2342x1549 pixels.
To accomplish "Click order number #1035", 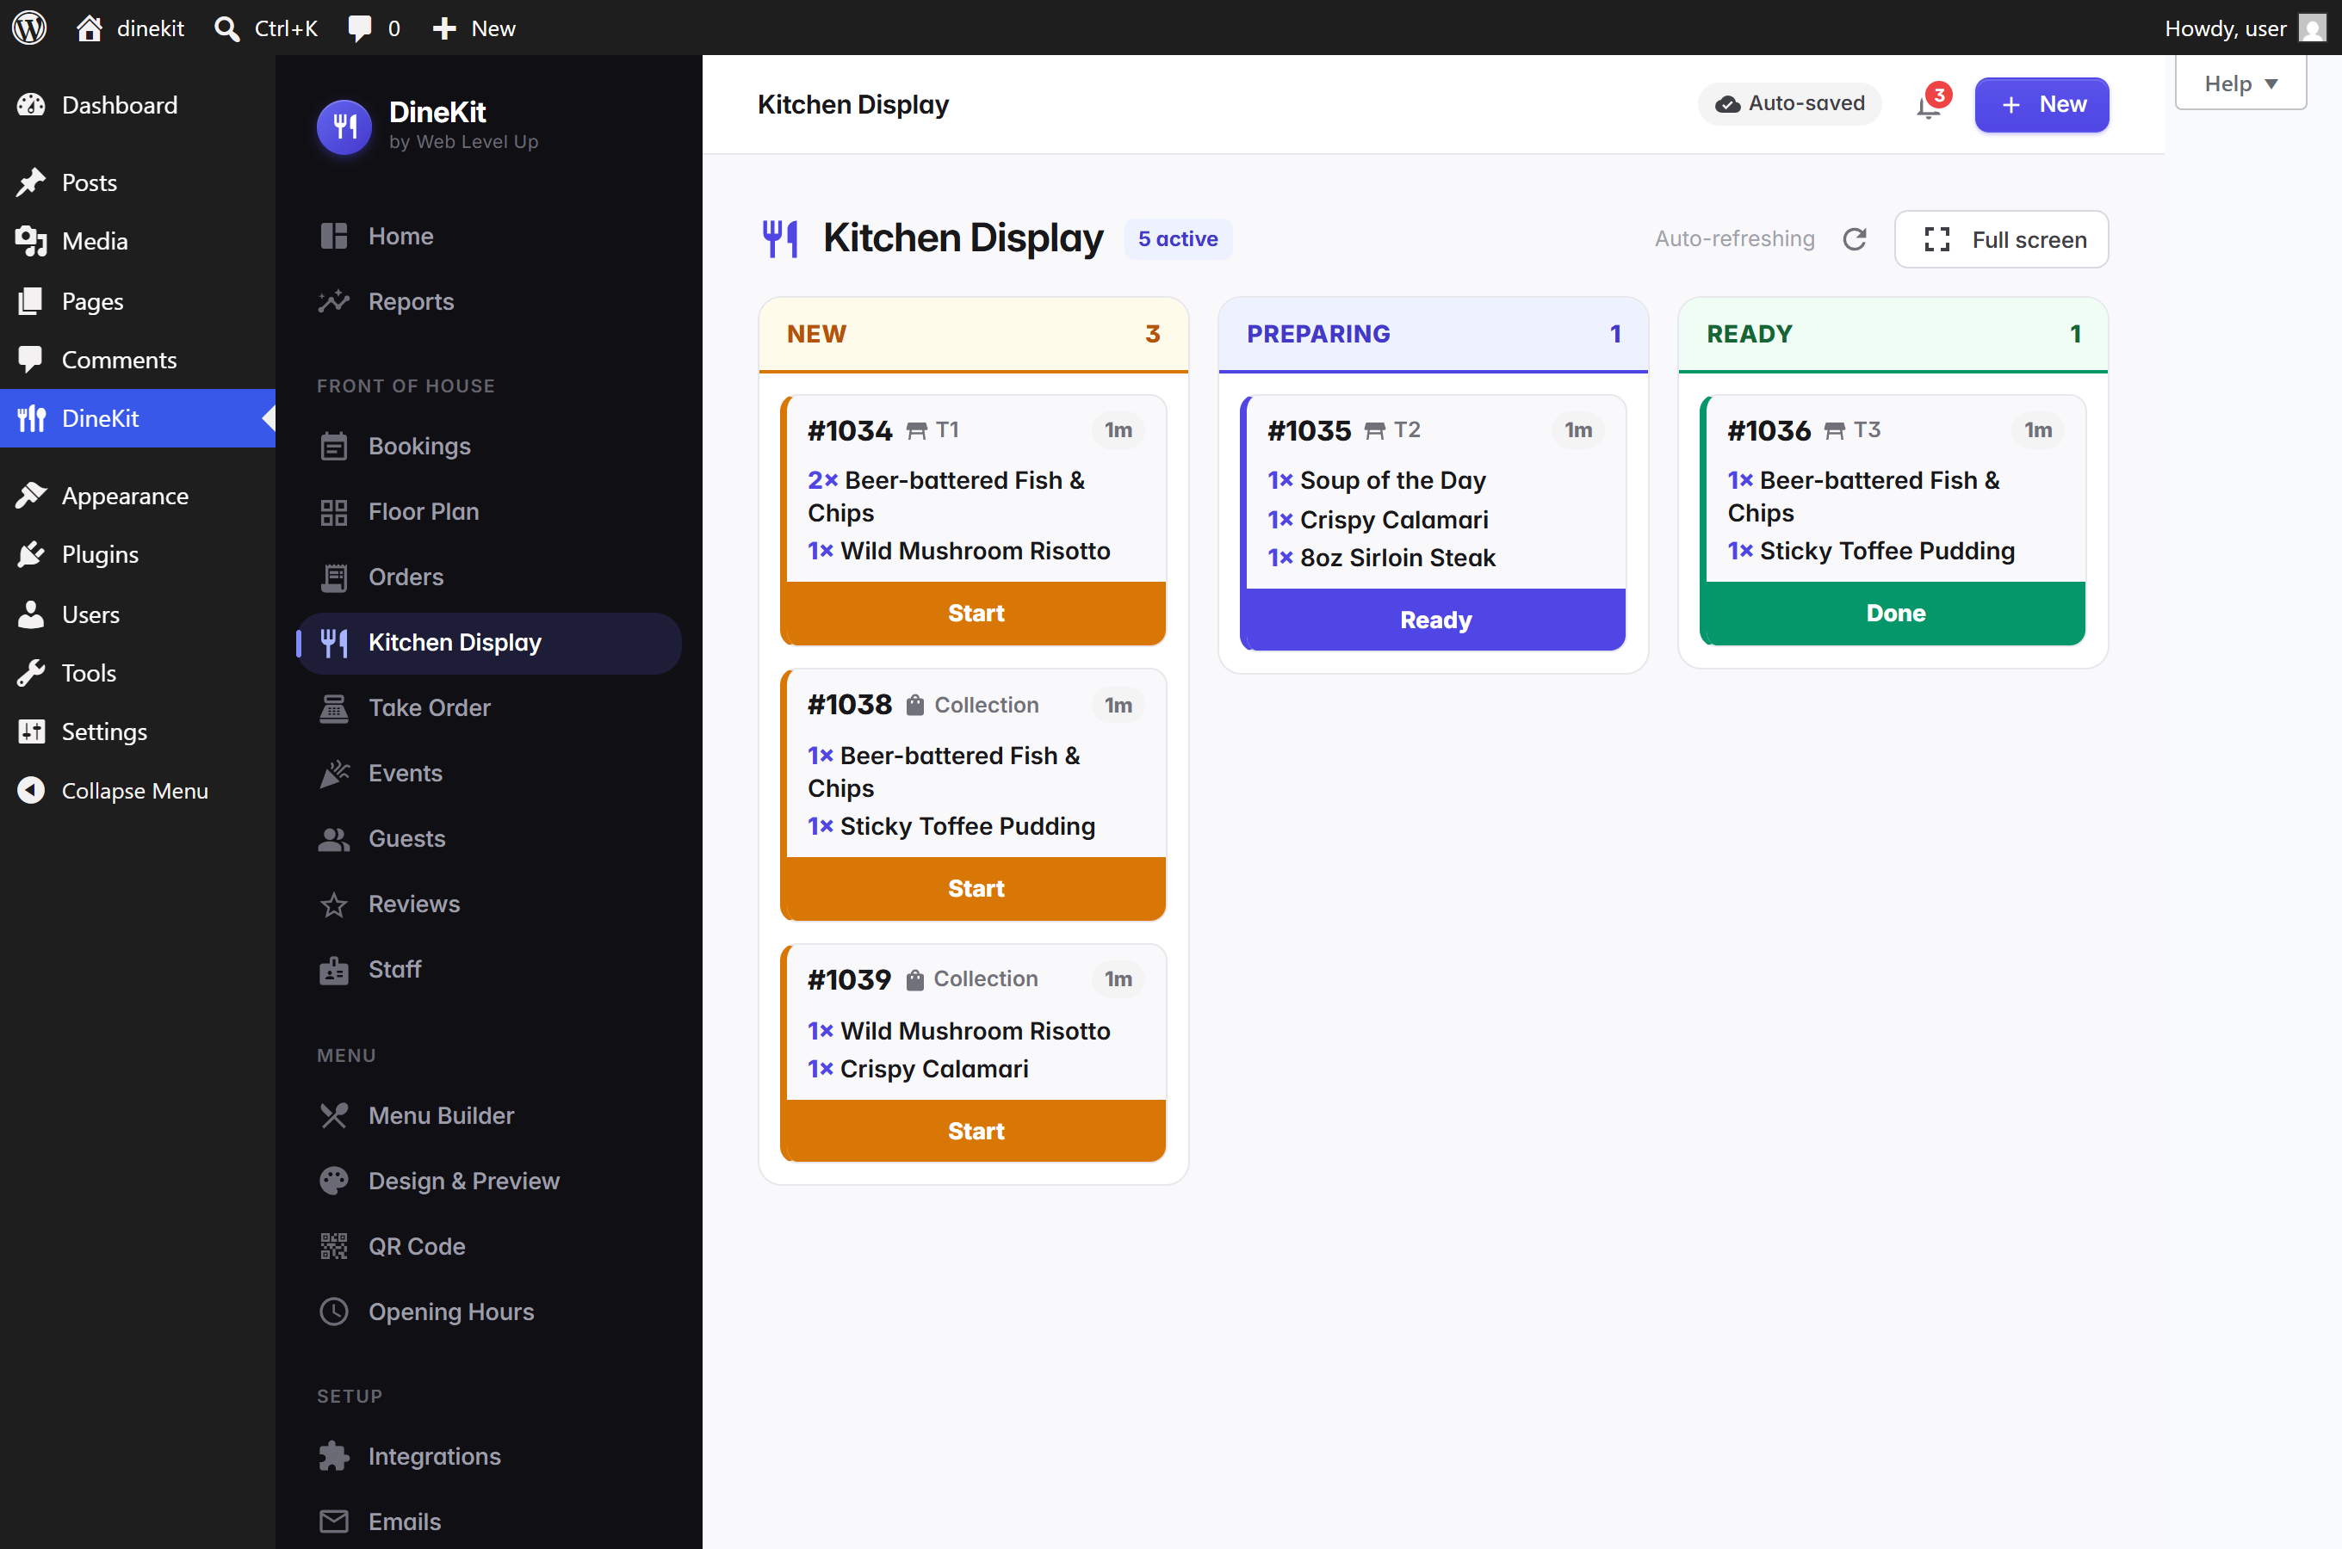I will [1310, 431].
